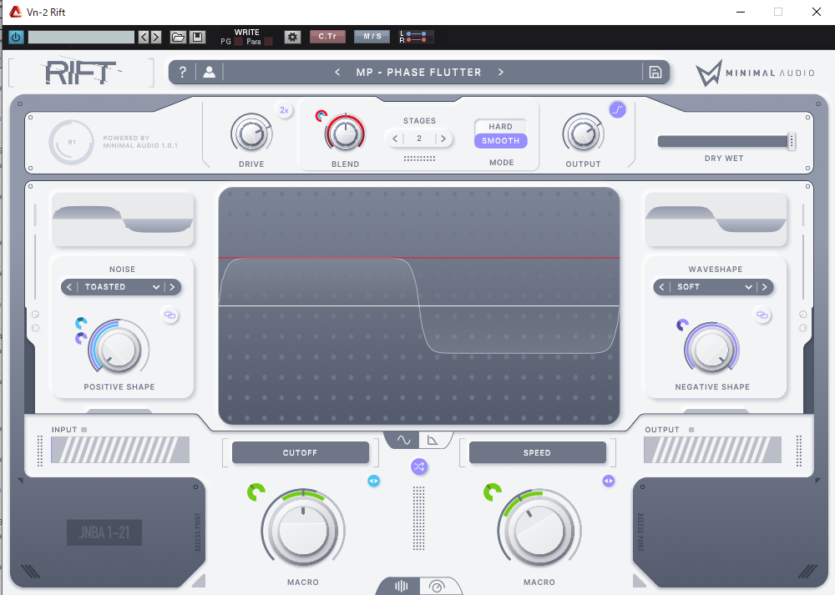
Task: Select next preset after MP - Phase Flutter
Action: point(500,72)
